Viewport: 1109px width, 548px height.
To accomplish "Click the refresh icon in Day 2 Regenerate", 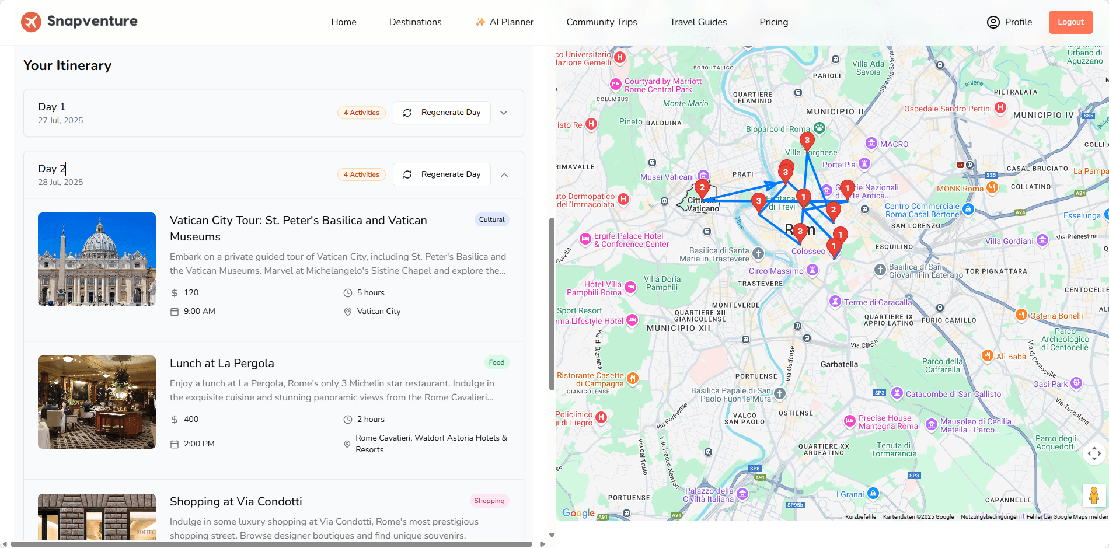I will (407, 174).
